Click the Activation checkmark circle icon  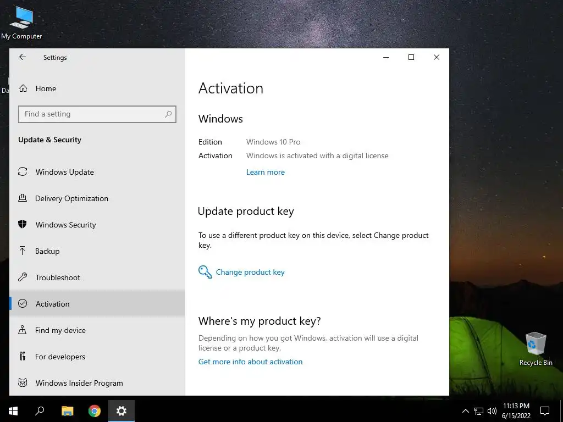pos(23,303)
